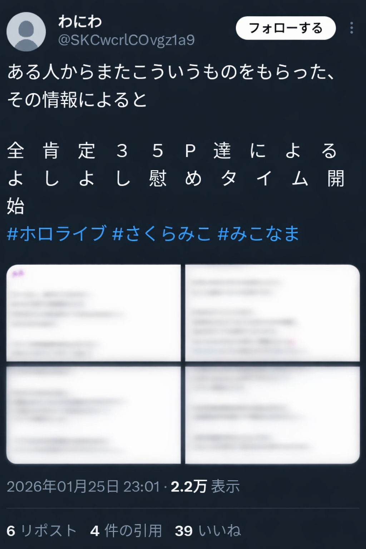The height and width of the screenshot is (549, 366).
Task: Open the #ホロライブ hashtag
Action: tap(56, 233)
